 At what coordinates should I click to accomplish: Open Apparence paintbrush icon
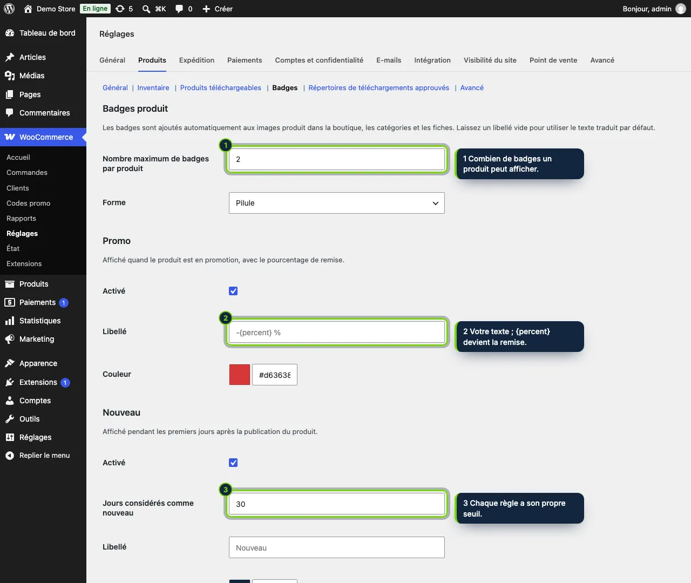[10, 363]
